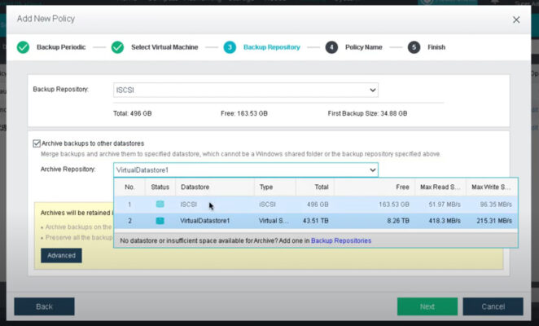
Task: Click the 96.35 MB/s write speed cell
Action: (496, 205)
